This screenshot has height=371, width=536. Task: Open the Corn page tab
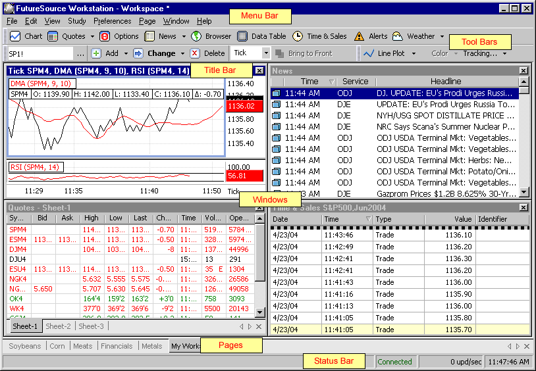coord(57,346)
